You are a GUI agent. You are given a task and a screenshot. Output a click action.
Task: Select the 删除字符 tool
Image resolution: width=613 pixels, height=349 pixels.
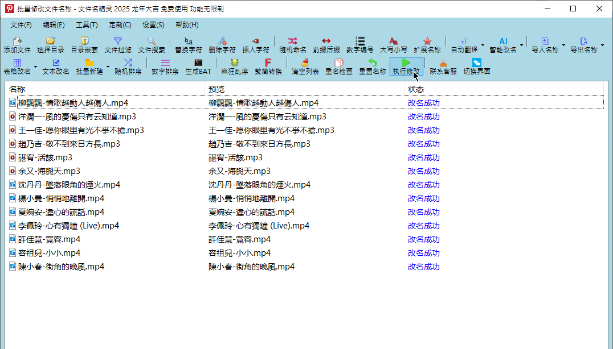click(222, 45)
